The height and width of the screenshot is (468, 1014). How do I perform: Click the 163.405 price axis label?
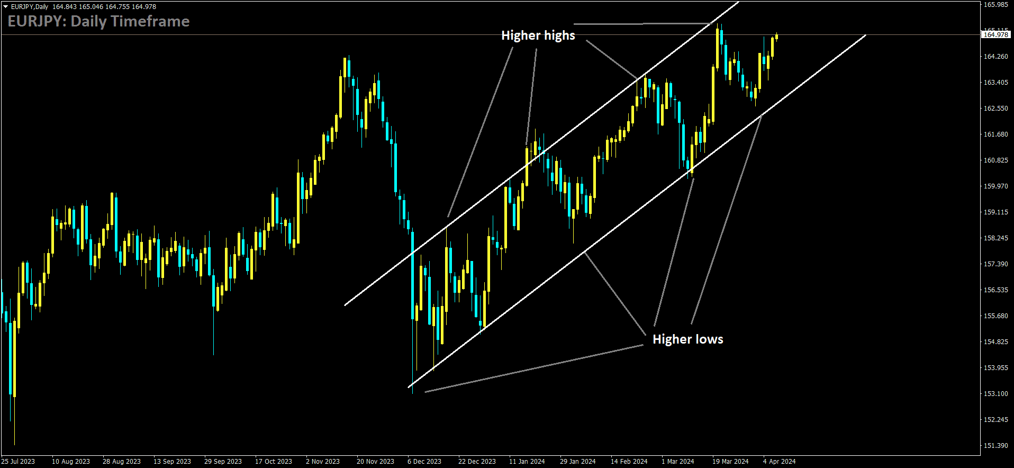click(995, 83)
